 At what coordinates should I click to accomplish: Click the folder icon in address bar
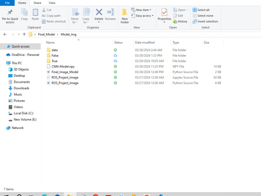click(31, 34)
